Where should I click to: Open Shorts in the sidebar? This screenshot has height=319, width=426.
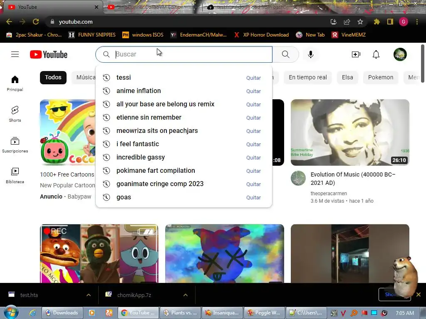15,114
